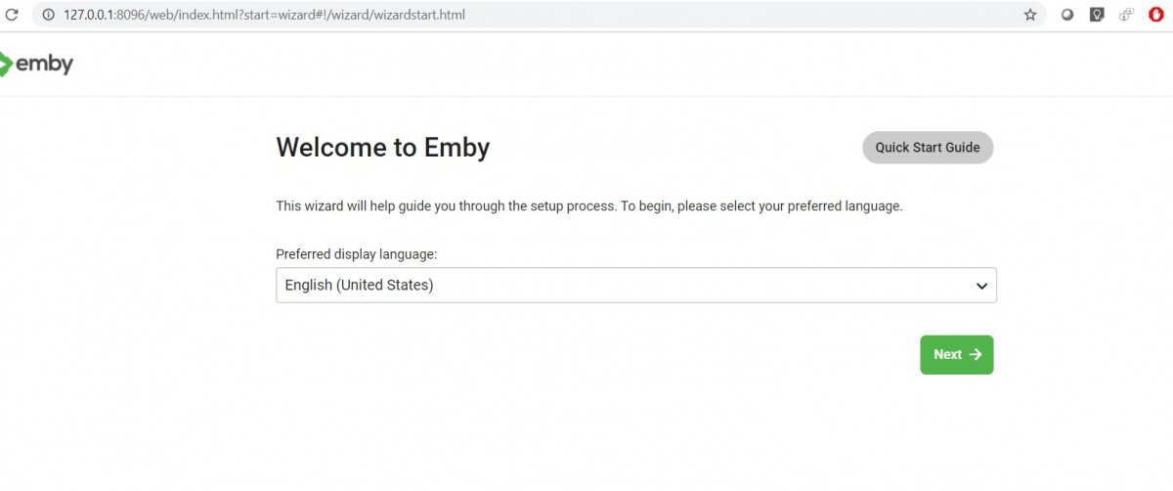Click the Preferred display language label
The image size is (1173, 491).
(356, 254)
